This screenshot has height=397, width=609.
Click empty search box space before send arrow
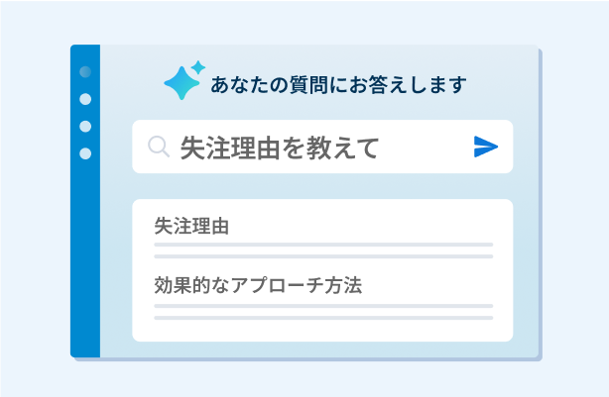(426, 147)
